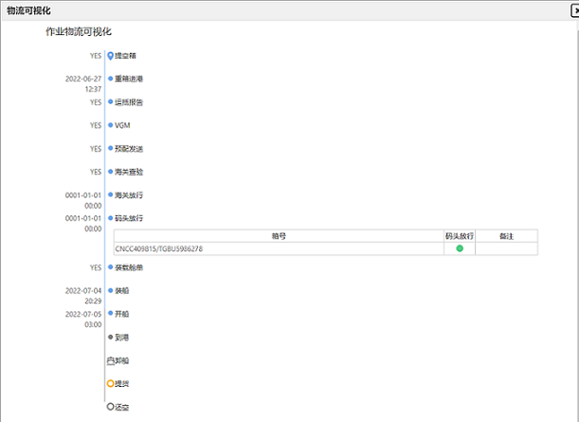Click the 备注 column header
579x422 pixels.
[x=506, y=235]
